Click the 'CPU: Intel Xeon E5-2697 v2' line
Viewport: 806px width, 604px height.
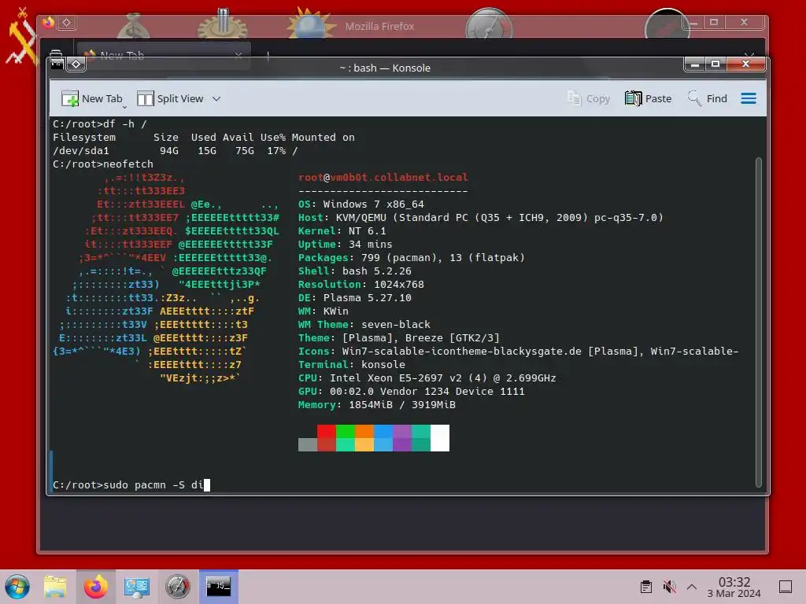(427, 377)
